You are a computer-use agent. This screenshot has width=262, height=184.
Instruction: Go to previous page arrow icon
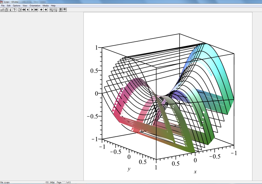[28, 10]
